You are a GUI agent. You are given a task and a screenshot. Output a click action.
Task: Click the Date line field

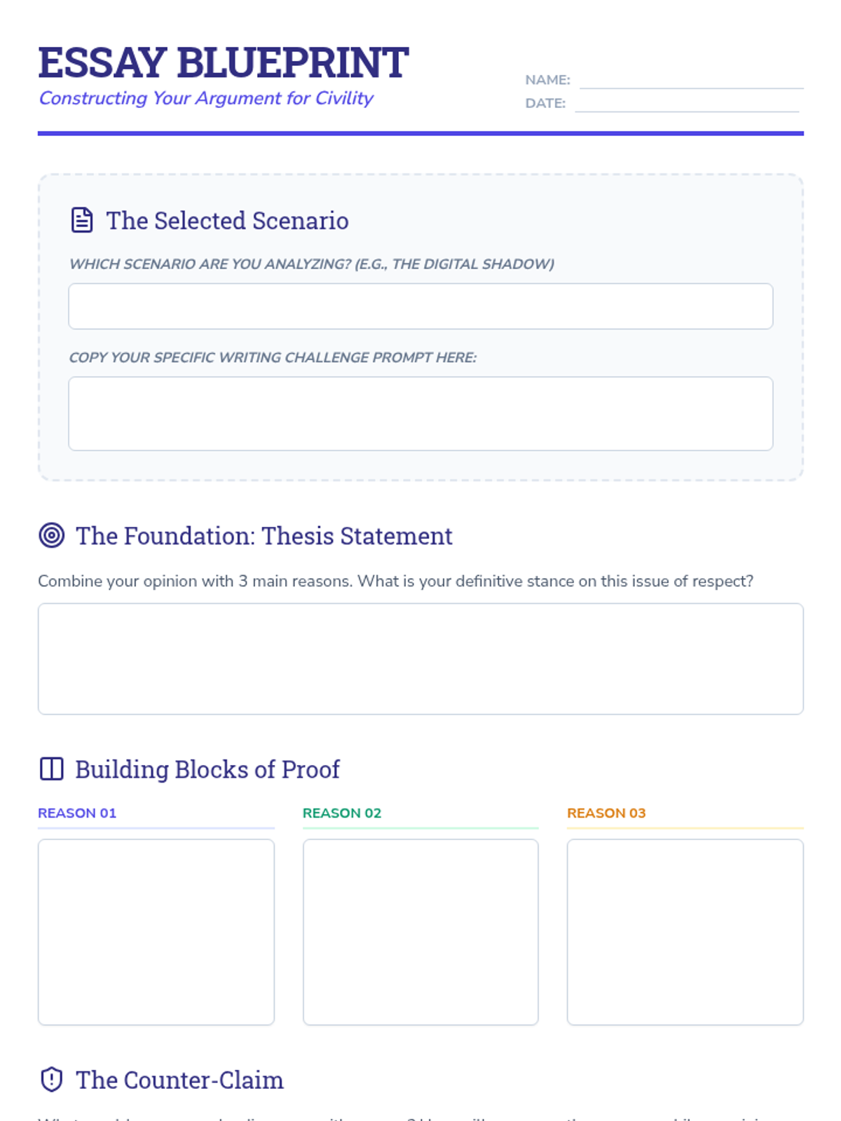point(687,103)
